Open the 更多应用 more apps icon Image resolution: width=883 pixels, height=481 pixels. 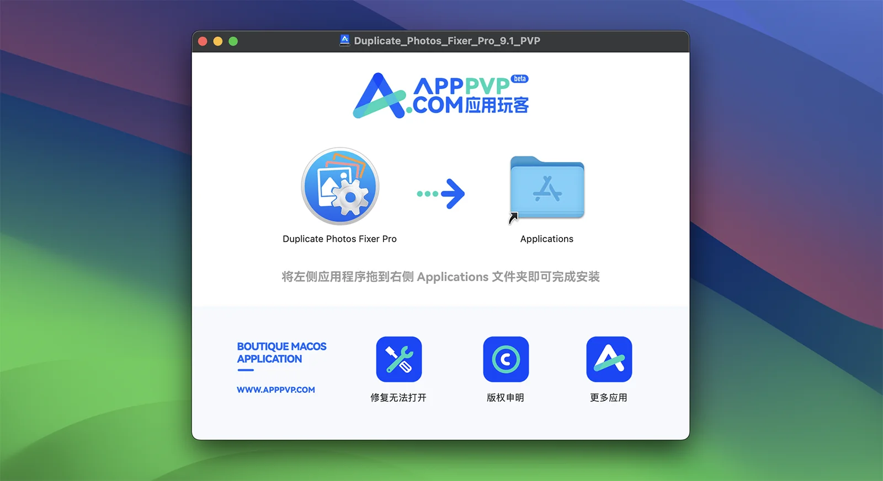[609, 359]
